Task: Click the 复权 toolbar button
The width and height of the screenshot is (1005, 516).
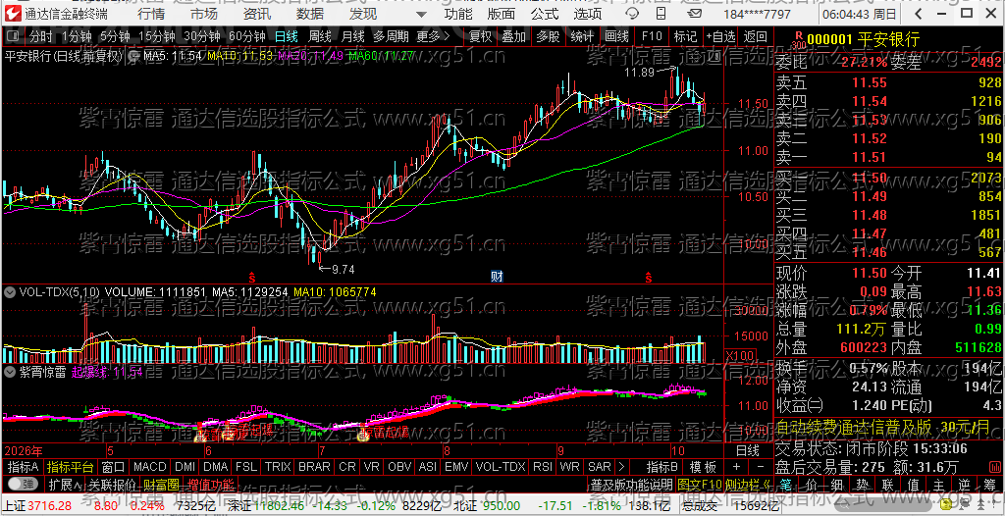Action: 480,36
